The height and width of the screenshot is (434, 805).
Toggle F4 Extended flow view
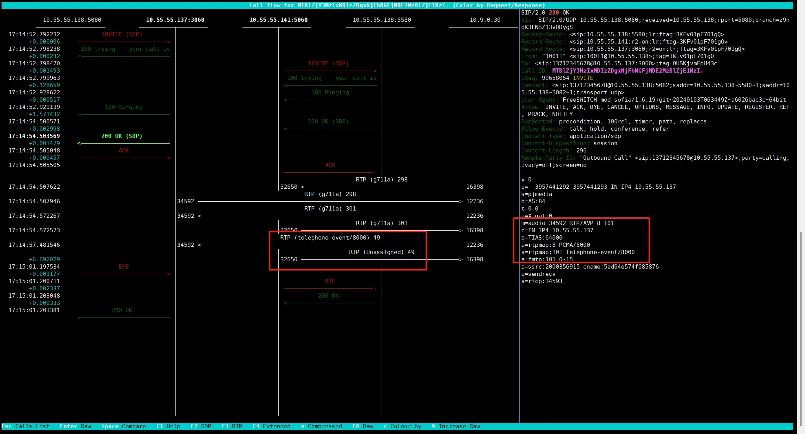(272, 426)
